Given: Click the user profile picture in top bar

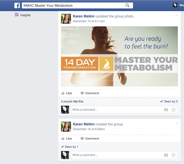Looking at the screenshot, I should [175, 5].
